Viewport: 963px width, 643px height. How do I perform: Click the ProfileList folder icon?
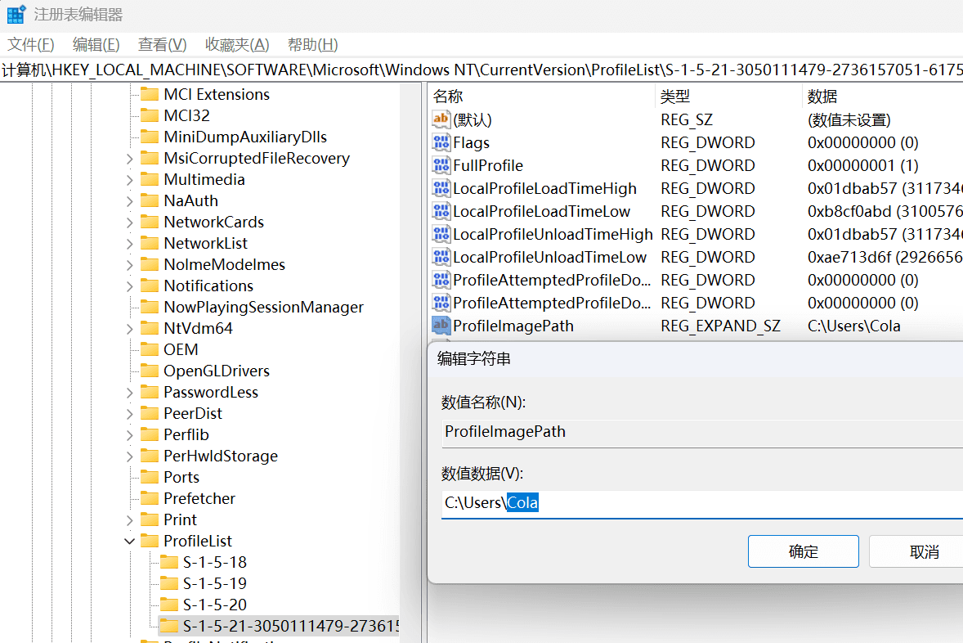(150, 542)
